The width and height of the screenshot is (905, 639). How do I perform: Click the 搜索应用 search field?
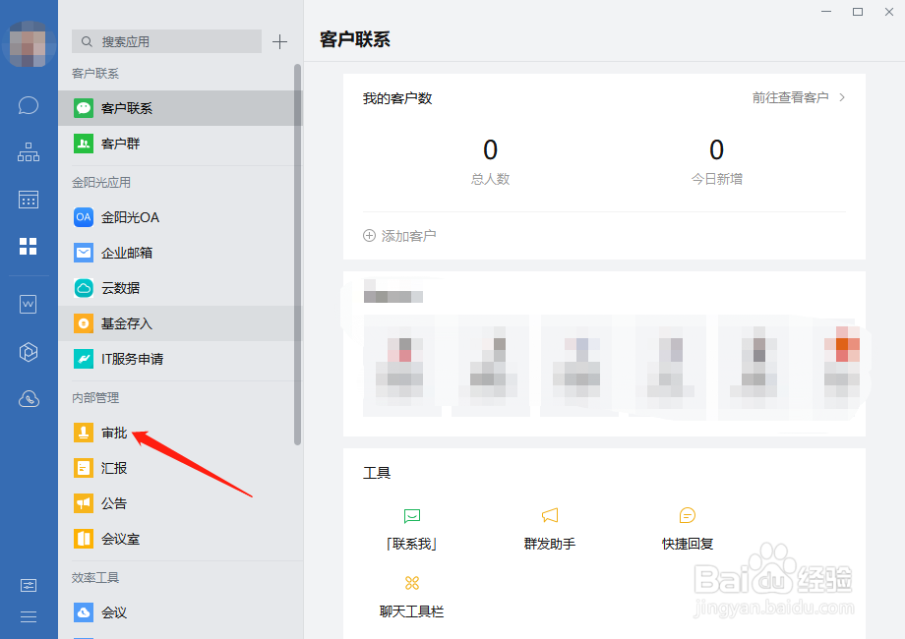tap(165, 41)
